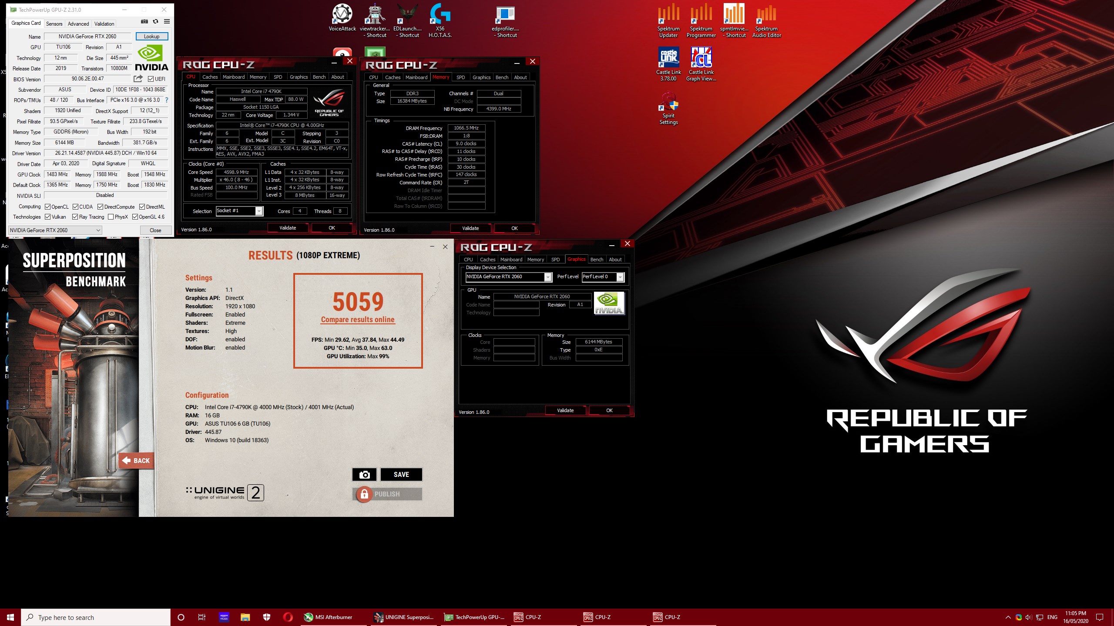1114x626 pixels.
Task: Open EDLaunch desktop shortcut
Action: coord(407,21)
